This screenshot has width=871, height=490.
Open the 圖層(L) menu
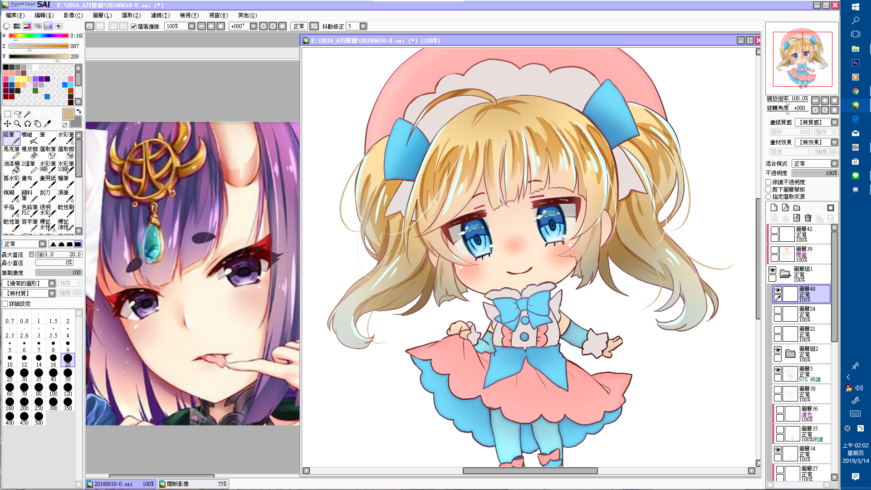point(103,15)
